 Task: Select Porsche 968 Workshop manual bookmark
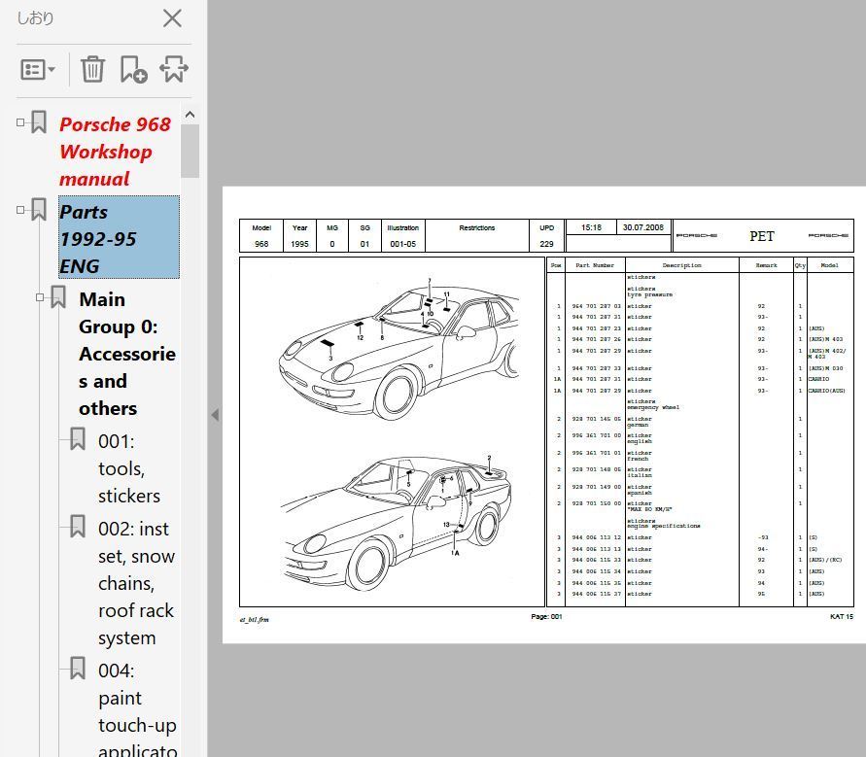tap(115, 152)
